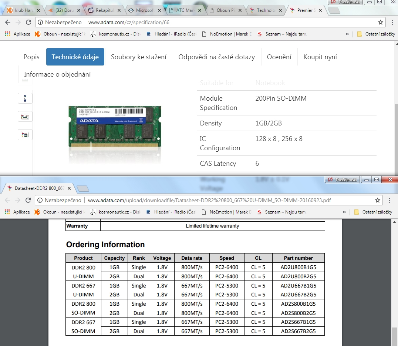Close the Microsoft tab
This screenshot has height=346, width=398.
(x=159, y=10)
